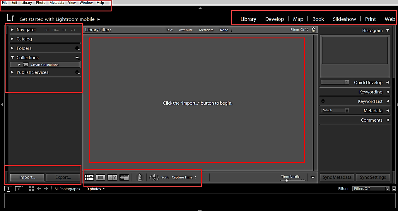
Task: Open the Metadata menu
Action: 57,3
